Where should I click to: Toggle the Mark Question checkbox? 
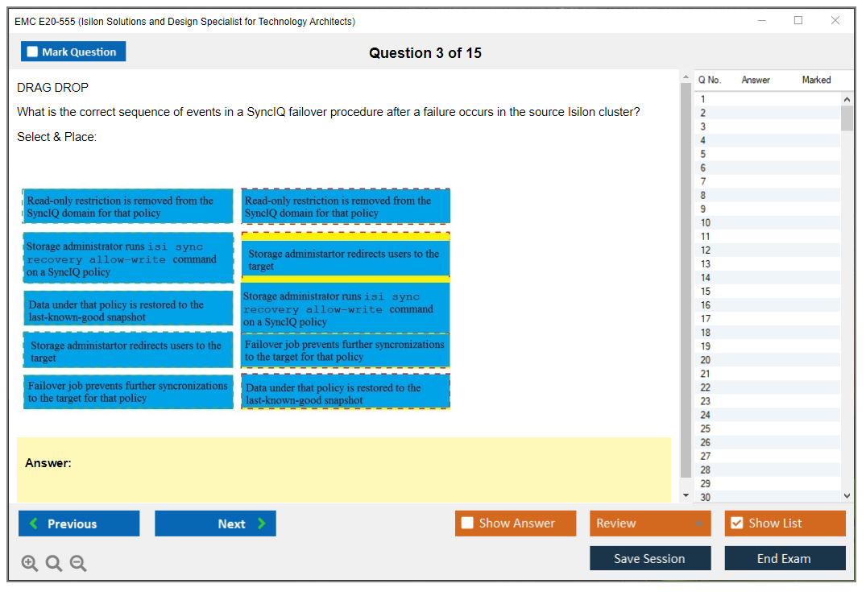point(33,52)
